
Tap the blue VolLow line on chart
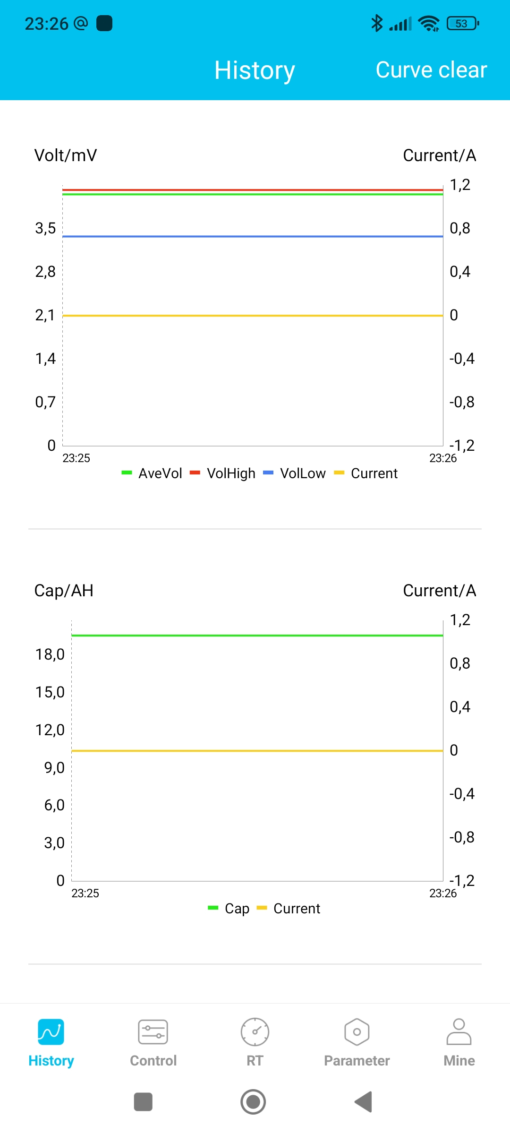[253, 236]
